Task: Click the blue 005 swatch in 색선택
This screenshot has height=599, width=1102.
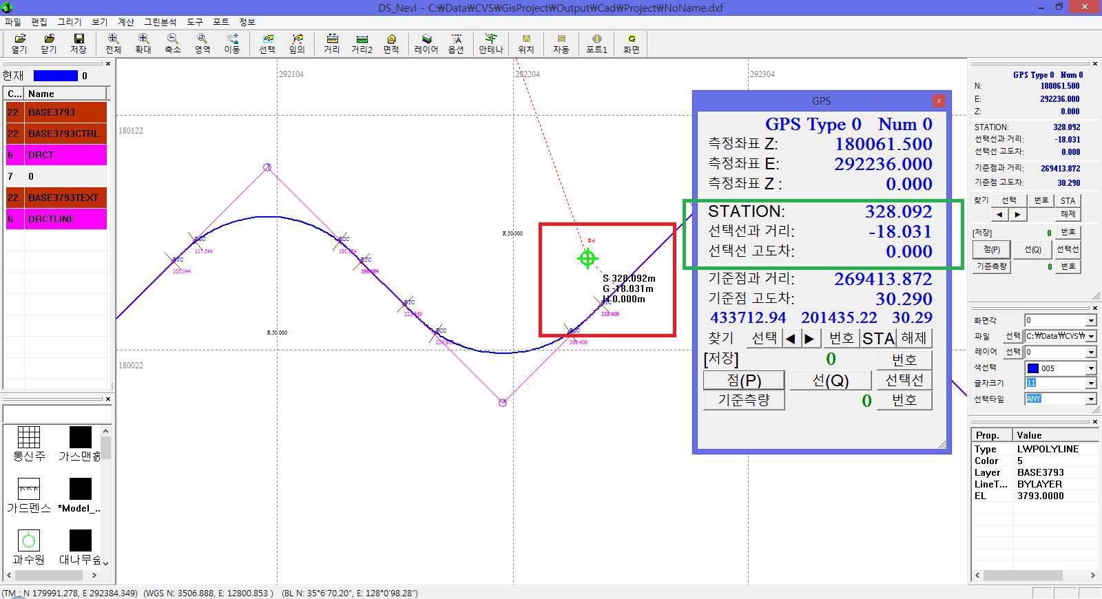Action: pyautogui.click(x=1032, y=368)
